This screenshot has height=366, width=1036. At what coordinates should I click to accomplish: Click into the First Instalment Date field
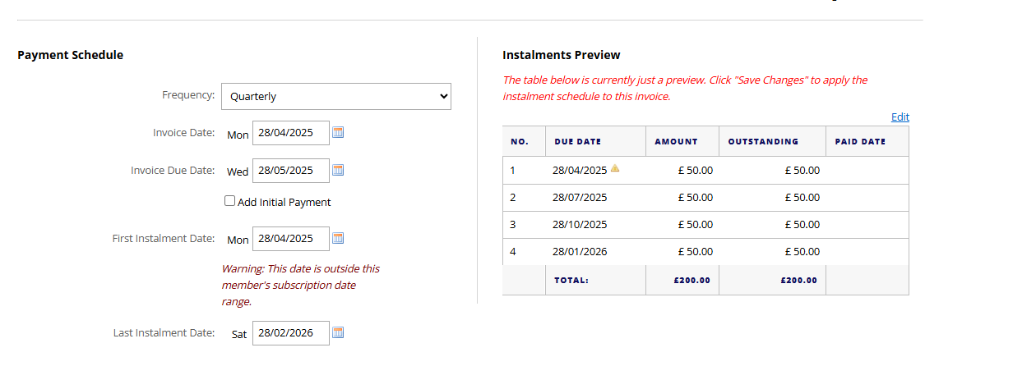pyautogui.click(x=290, y=239)
